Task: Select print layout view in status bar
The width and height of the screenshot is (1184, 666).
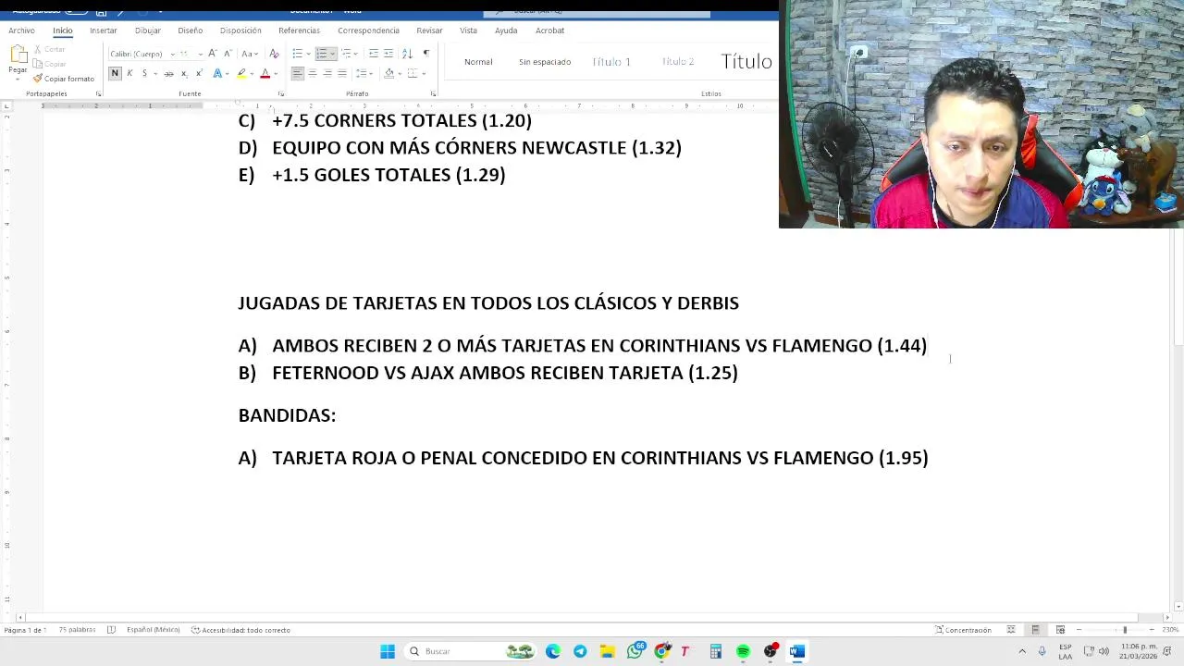Action: coord(1035,630)
